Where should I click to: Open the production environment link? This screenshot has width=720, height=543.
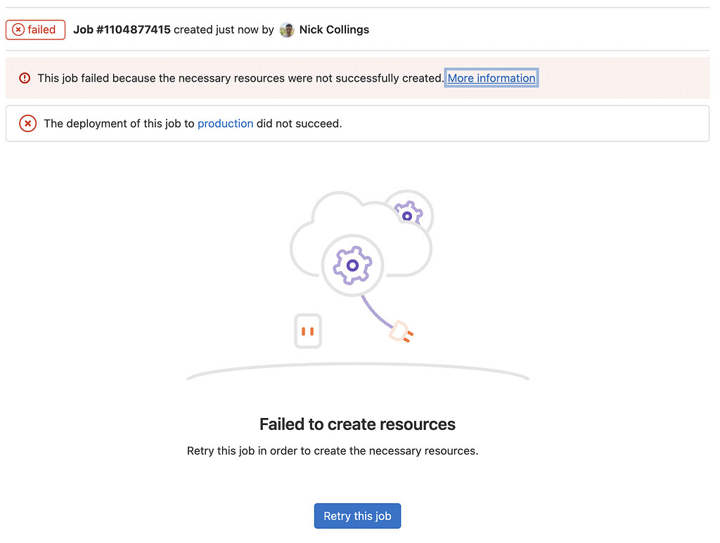pyautogui.click(x=225, y=123)
